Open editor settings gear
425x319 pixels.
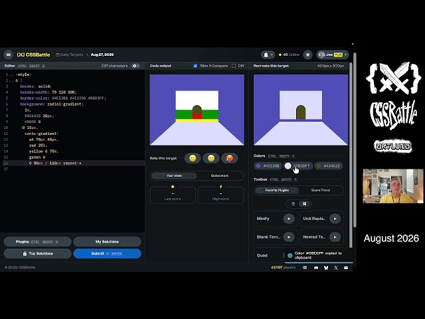pyautogui.click(x=135, y=66)
